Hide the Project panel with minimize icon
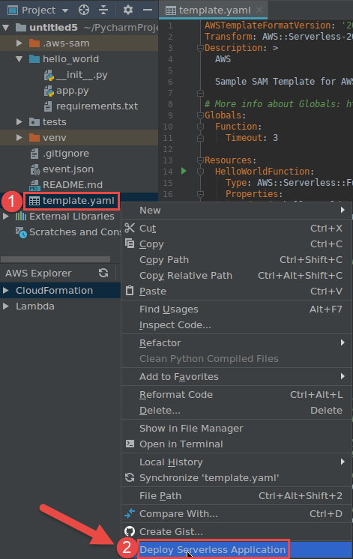This screenshot has height=559, width=353. pos(148,10)
